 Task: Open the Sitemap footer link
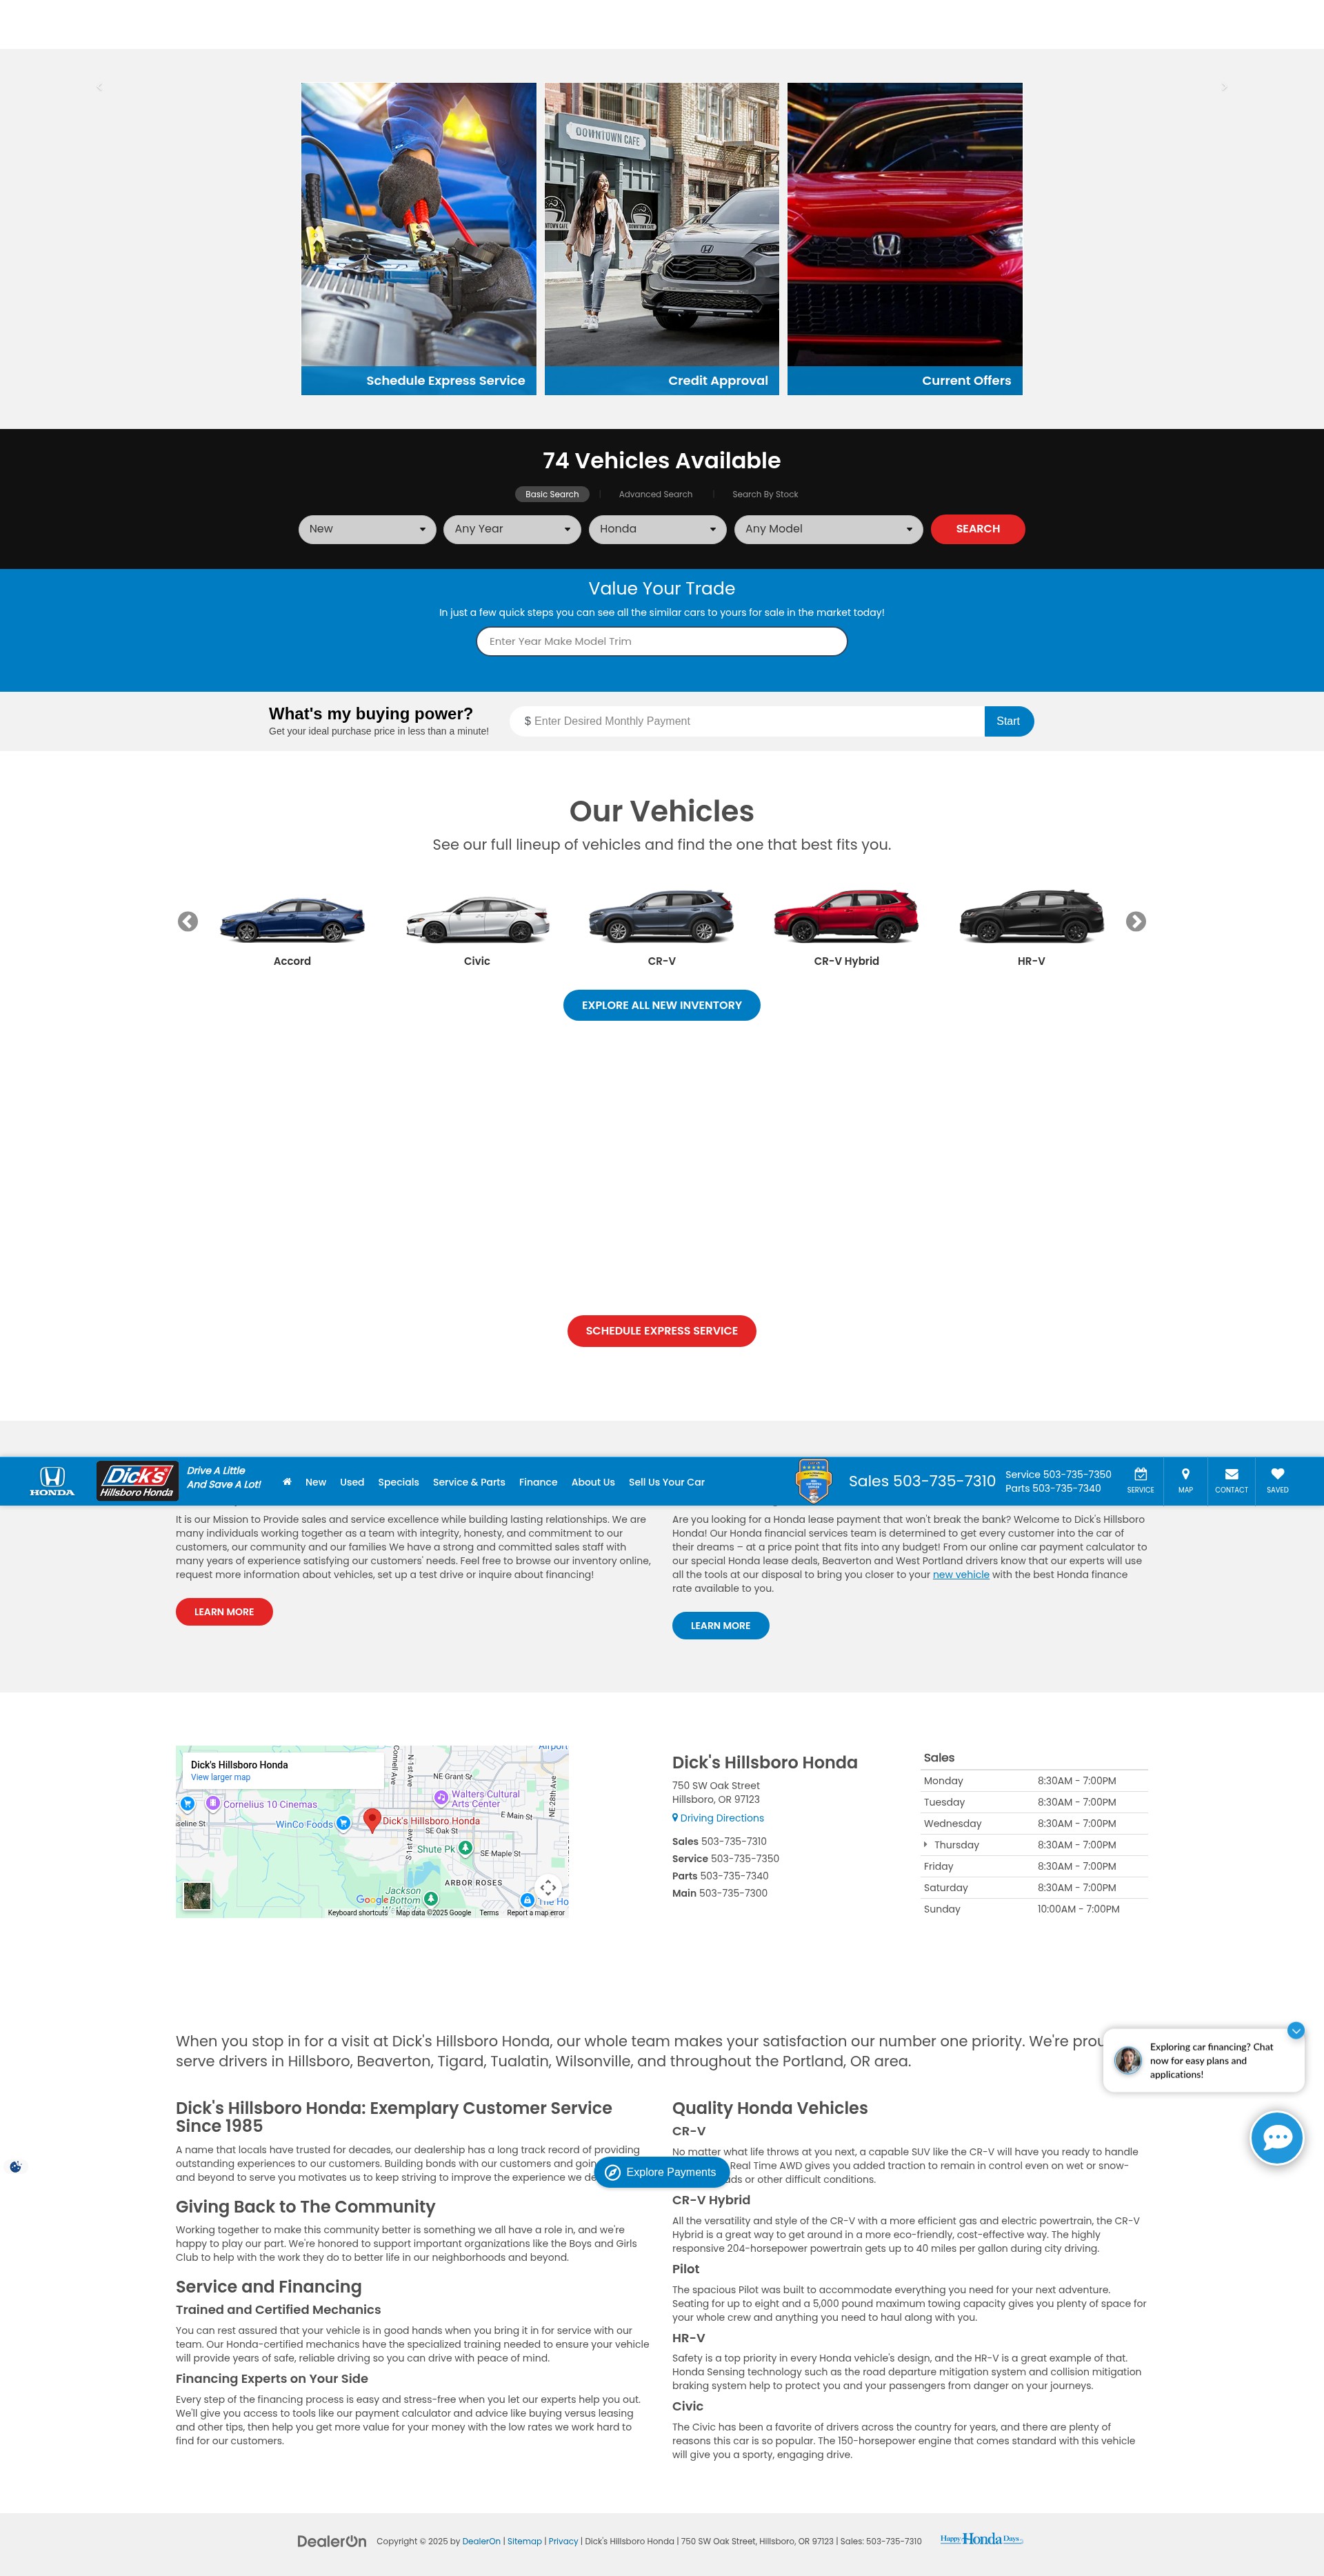point(524,2541)
